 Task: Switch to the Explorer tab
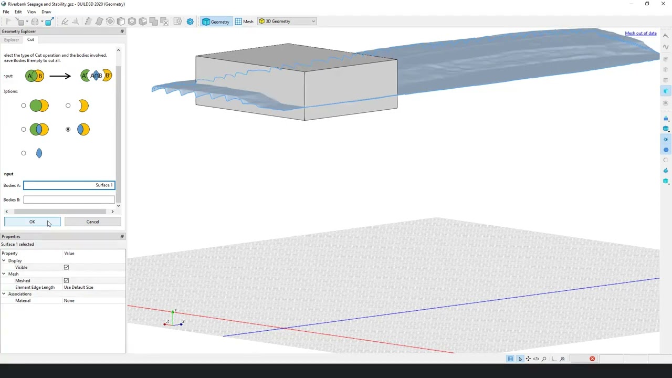[11, 40]
